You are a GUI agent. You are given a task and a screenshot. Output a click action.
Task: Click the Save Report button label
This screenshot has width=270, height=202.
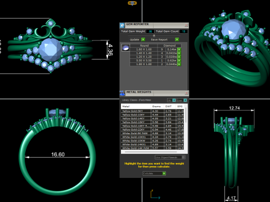pos(159,40)
